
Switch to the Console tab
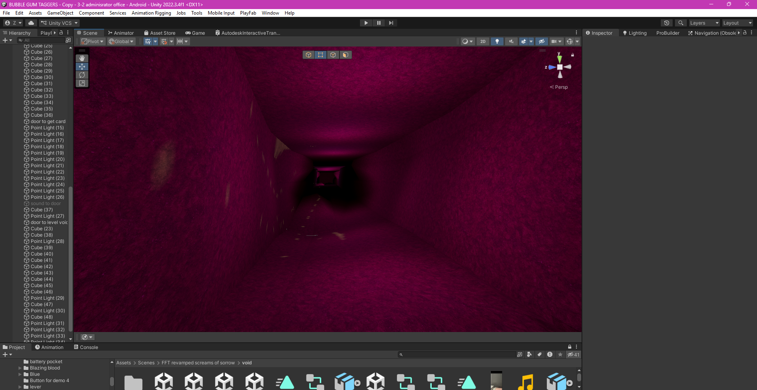(86, 347)
